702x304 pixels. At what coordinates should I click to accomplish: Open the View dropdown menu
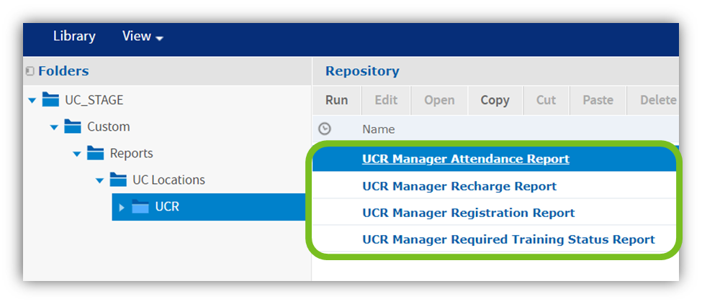pyautogui.click(x=143, y=37)
